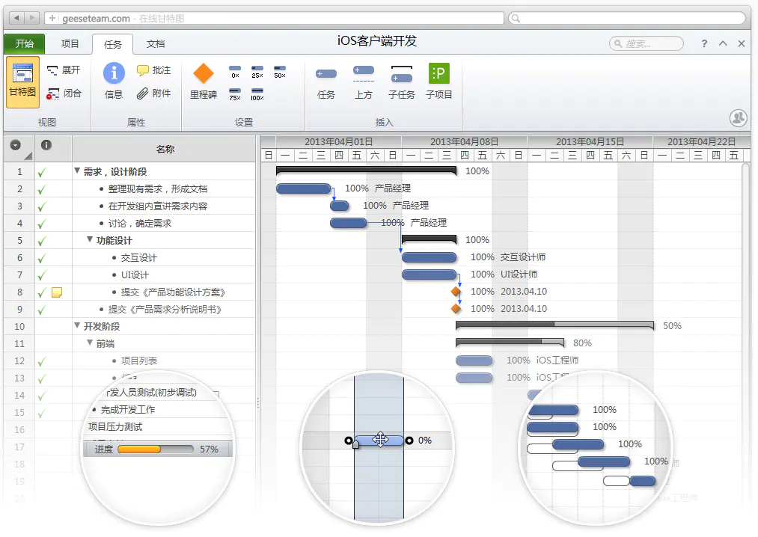Insert a 子项目 subproject
758x537 pixels.
pos(439,82)
